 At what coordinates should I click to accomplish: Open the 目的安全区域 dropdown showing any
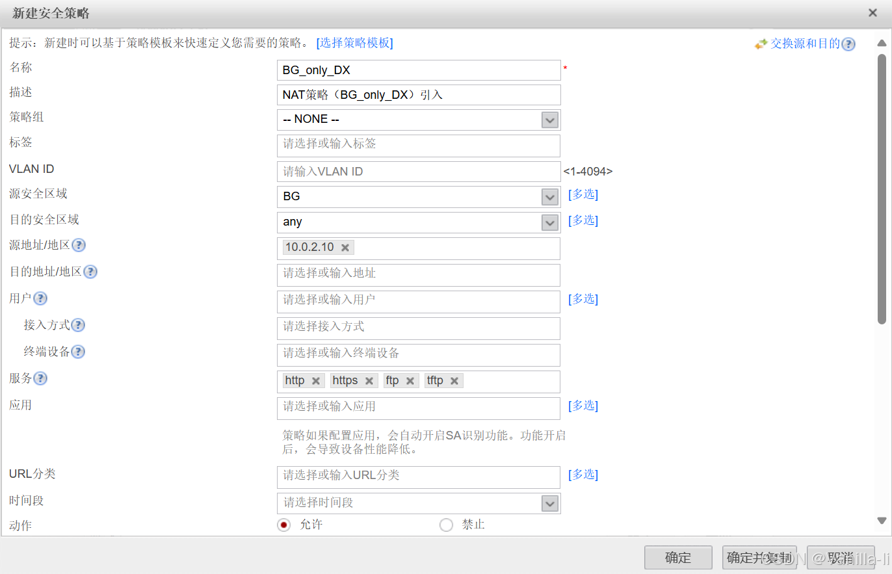(550, 222)
